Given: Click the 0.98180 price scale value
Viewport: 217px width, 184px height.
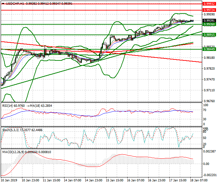Looking at the screenshot, I should click(209, 58).
